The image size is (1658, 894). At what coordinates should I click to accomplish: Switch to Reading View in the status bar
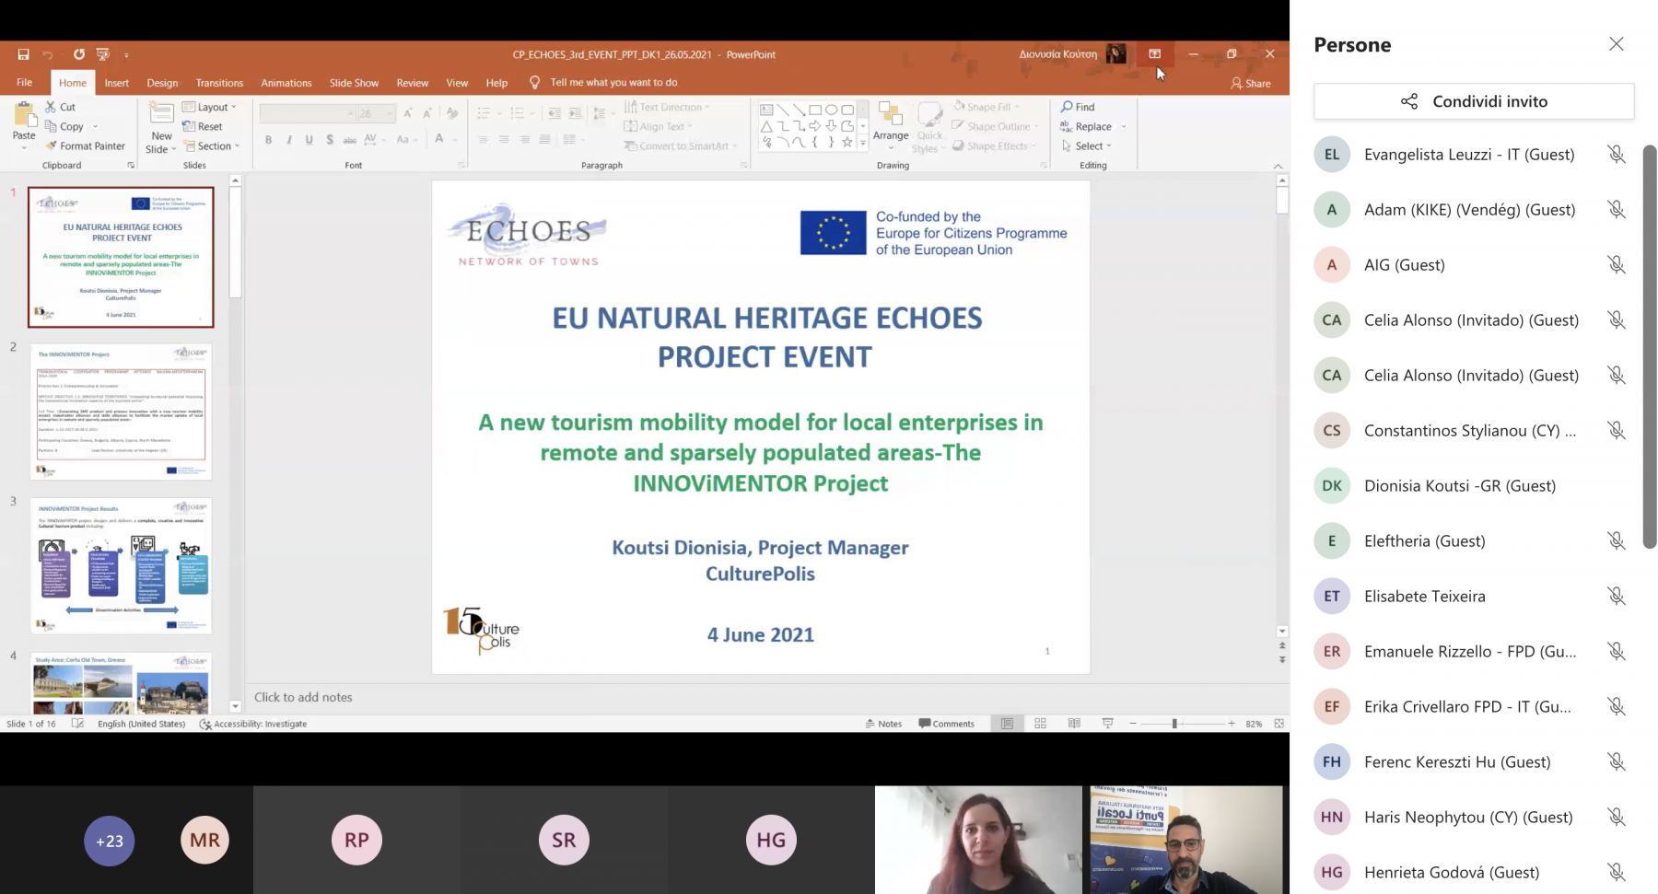click(x=1074, y=724)
